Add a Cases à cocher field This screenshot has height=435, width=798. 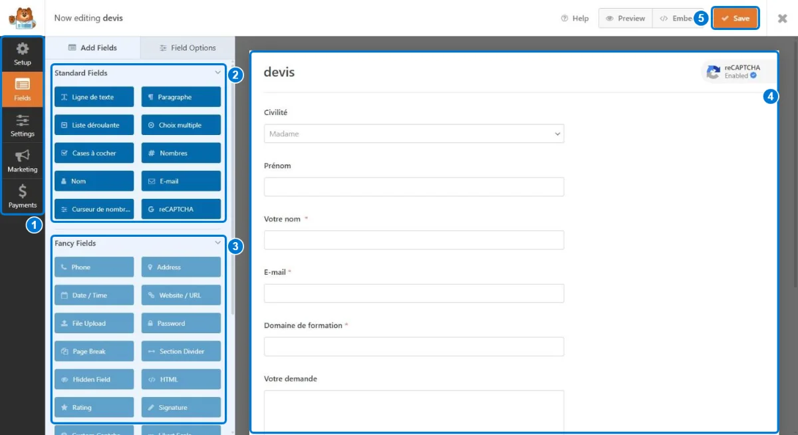[x=94, y=153]
